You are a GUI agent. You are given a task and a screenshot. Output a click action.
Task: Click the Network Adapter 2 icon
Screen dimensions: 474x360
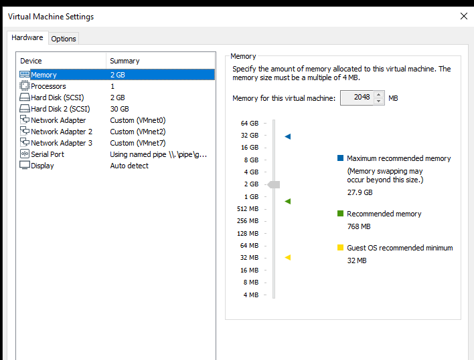pos(25,132)
